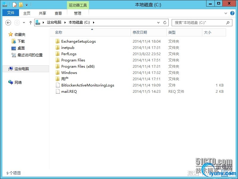Select the PerfLogs name text
This screenshot has width=238, height=179.
pyautogui.click(x=69, y=54)
